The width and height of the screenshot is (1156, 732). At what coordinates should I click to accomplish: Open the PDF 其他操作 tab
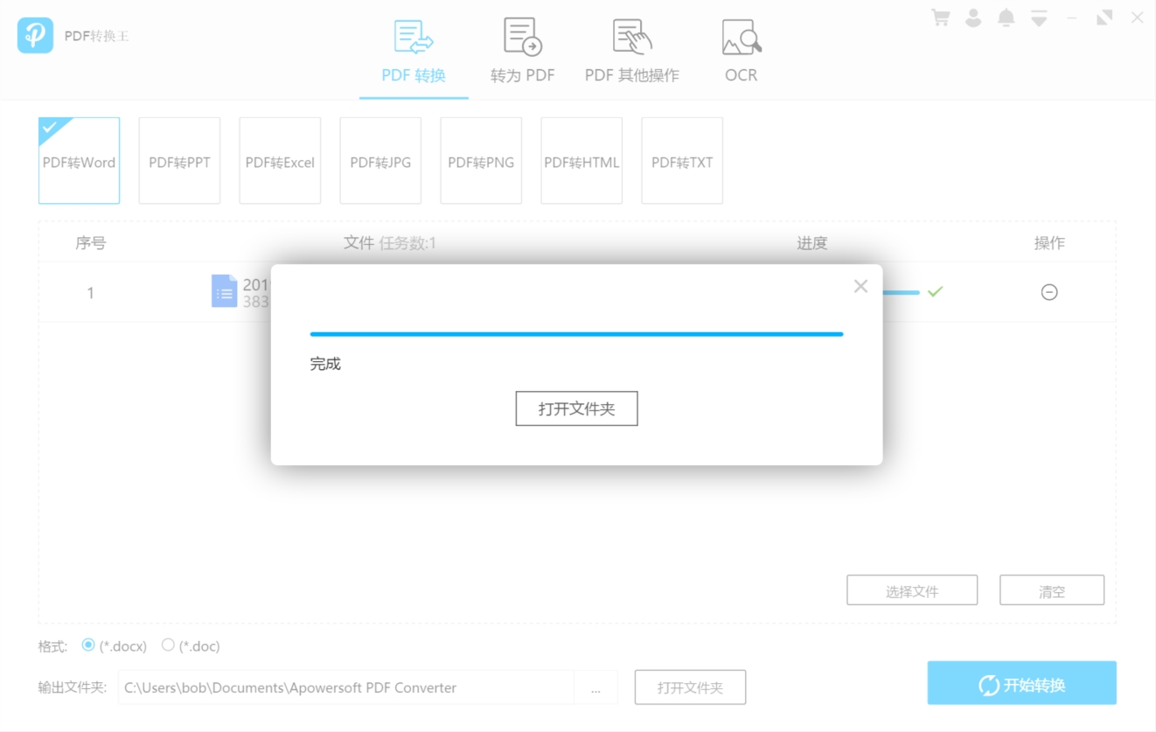[x=632, y=52]
